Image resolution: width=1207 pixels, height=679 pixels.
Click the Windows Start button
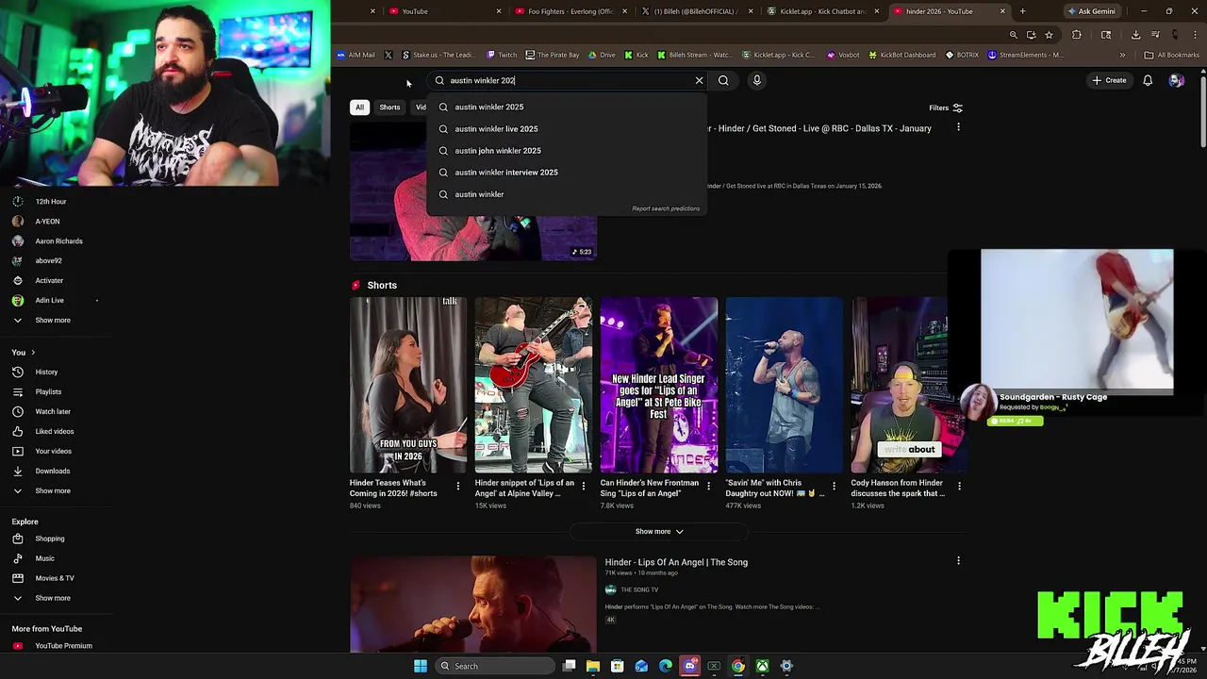click(x=421, y=666)
